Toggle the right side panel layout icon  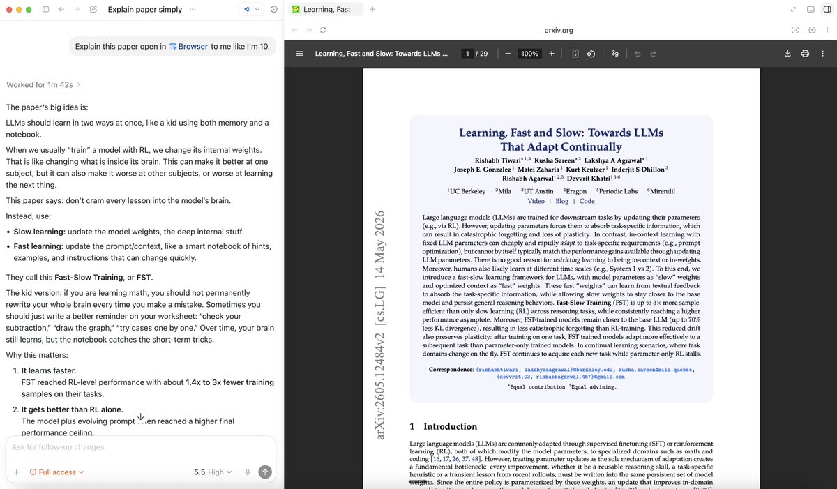[x=826, y=10]
